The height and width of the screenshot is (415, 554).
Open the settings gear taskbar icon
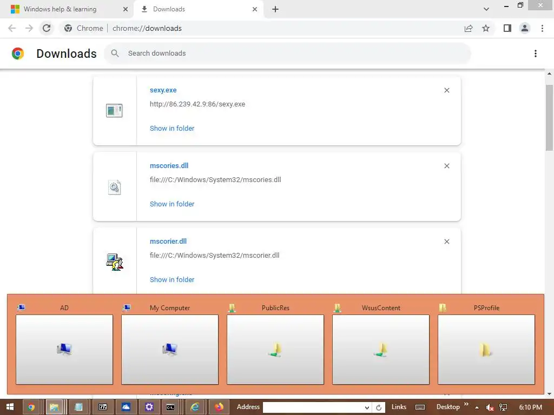149,407
